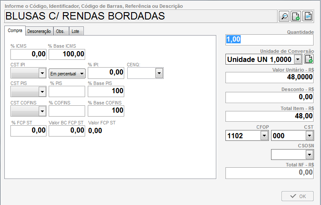The image size is (321, 205).
Task: Click the add new product icon
Action: pyautogui.click(x=296, y=16)
